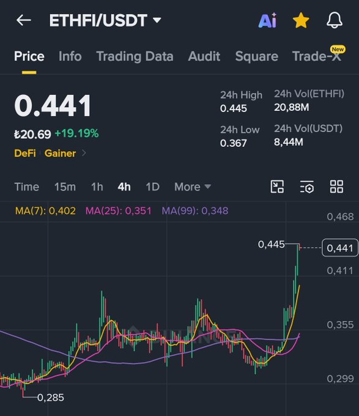Click the 24h Vol(ETHFI) value 20,88M
The image size is (359, 416).
291,108
